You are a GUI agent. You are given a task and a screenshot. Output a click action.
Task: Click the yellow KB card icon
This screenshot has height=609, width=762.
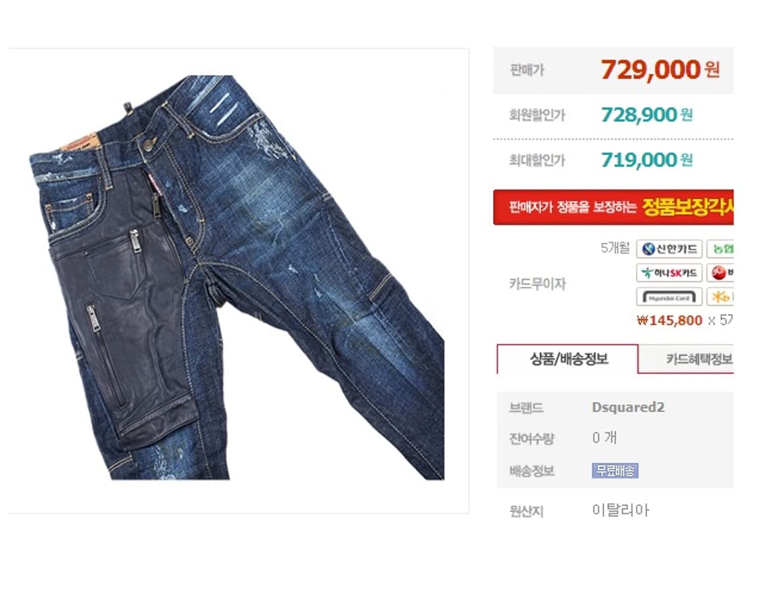click(720, 297)
